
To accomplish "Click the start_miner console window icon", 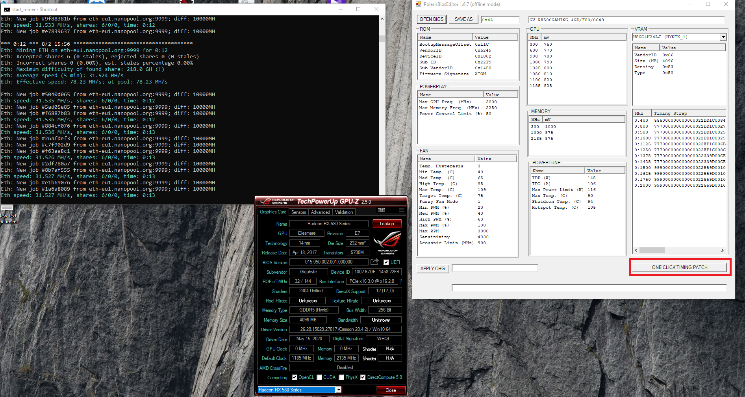I will coord(7,9).
